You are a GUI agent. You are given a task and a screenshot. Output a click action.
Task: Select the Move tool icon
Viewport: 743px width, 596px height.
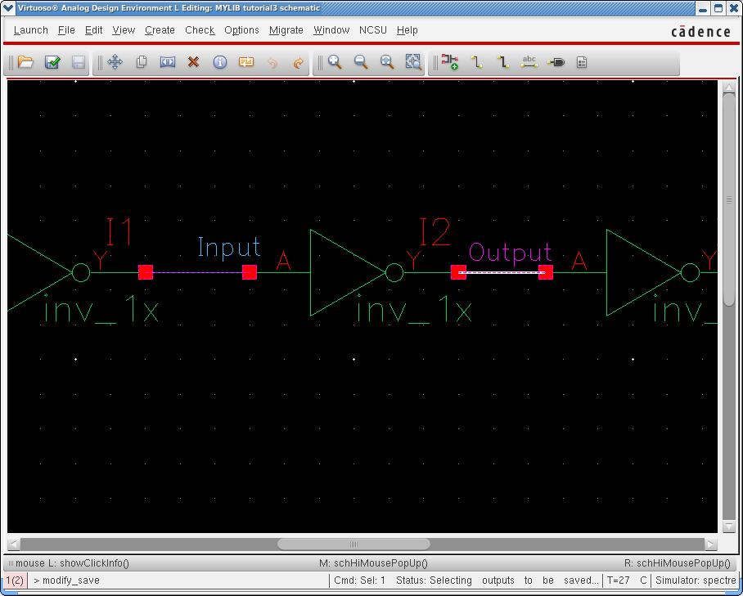click(x=115, y=62)
